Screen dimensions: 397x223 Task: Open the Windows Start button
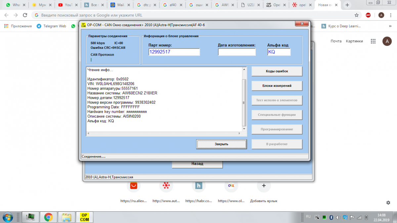coord(7,217)
